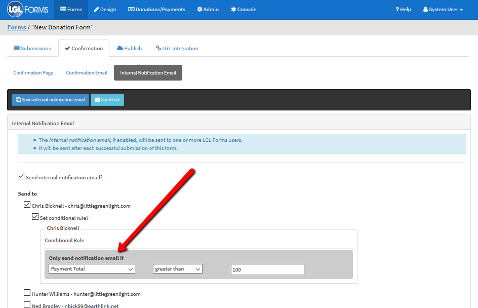Screen dimensions: 478x308
Task: Click the Submissions list icon
Action: (16, 48)
